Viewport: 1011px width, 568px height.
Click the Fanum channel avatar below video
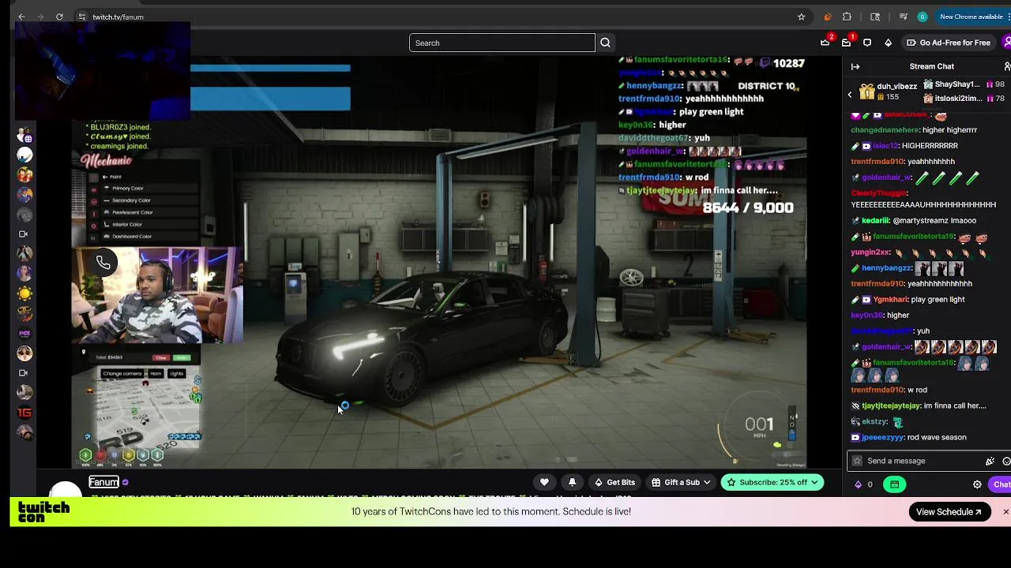(65, 489)
